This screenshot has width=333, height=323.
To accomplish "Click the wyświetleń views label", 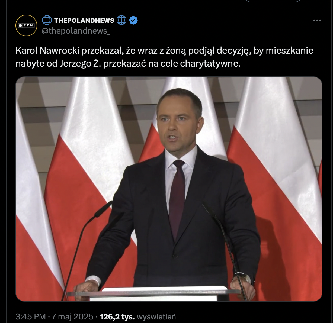I will [156, 316].
